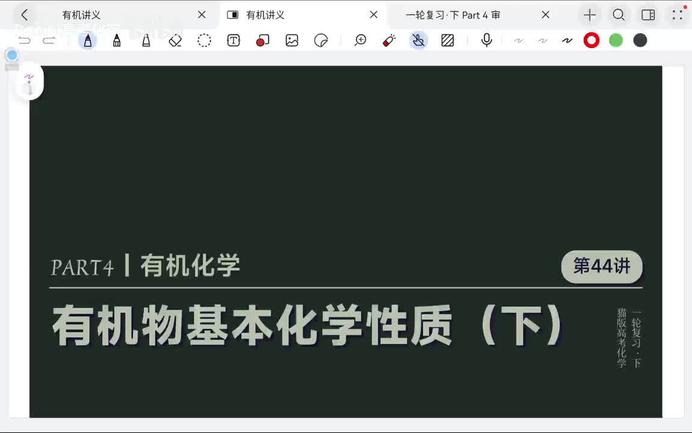Choose the thickest stroke width

tap(567, 40)
